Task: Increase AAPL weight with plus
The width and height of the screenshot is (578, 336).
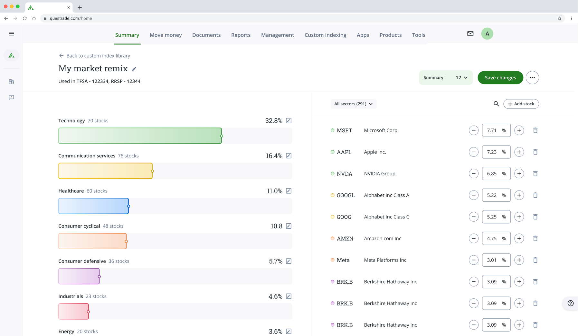Action: point(519,152)
